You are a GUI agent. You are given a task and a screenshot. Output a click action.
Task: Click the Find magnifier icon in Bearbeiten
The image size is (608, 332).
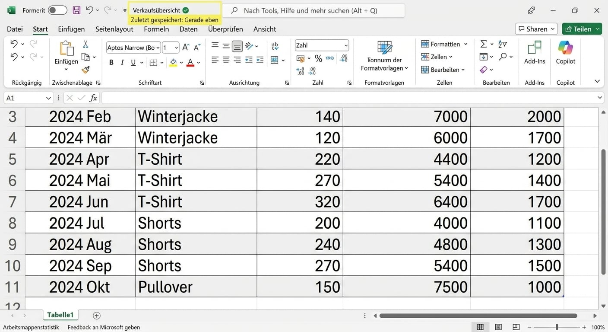(x=503, y=57)
